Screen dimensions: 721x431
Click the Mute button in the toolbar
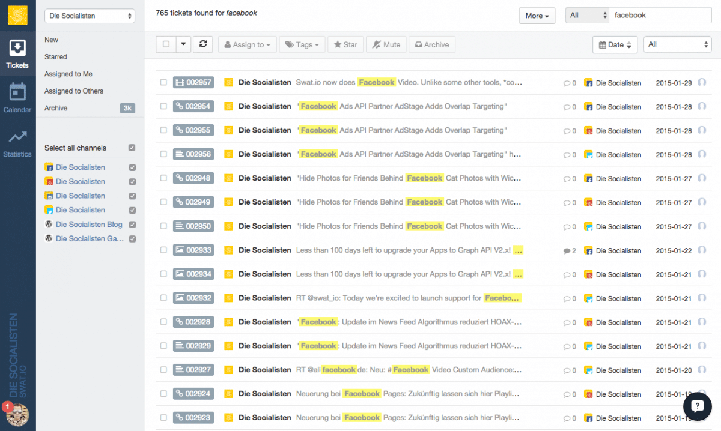386,44
